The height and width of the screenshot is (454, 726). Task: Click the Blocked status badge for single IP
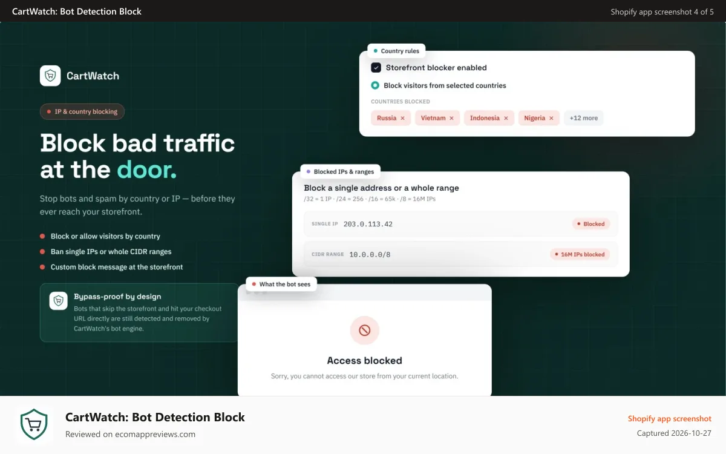coord(591,224)
